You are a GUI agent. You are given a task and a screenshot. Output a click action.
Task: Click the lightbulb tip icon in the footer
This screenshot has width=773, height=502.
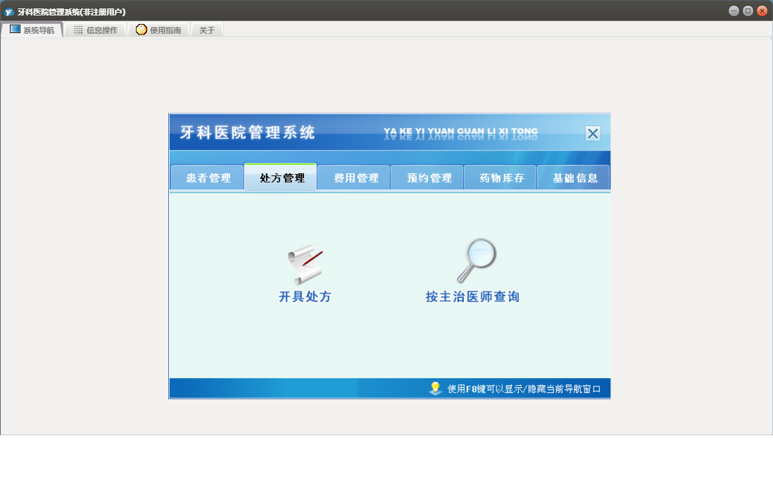coord(435,388)
